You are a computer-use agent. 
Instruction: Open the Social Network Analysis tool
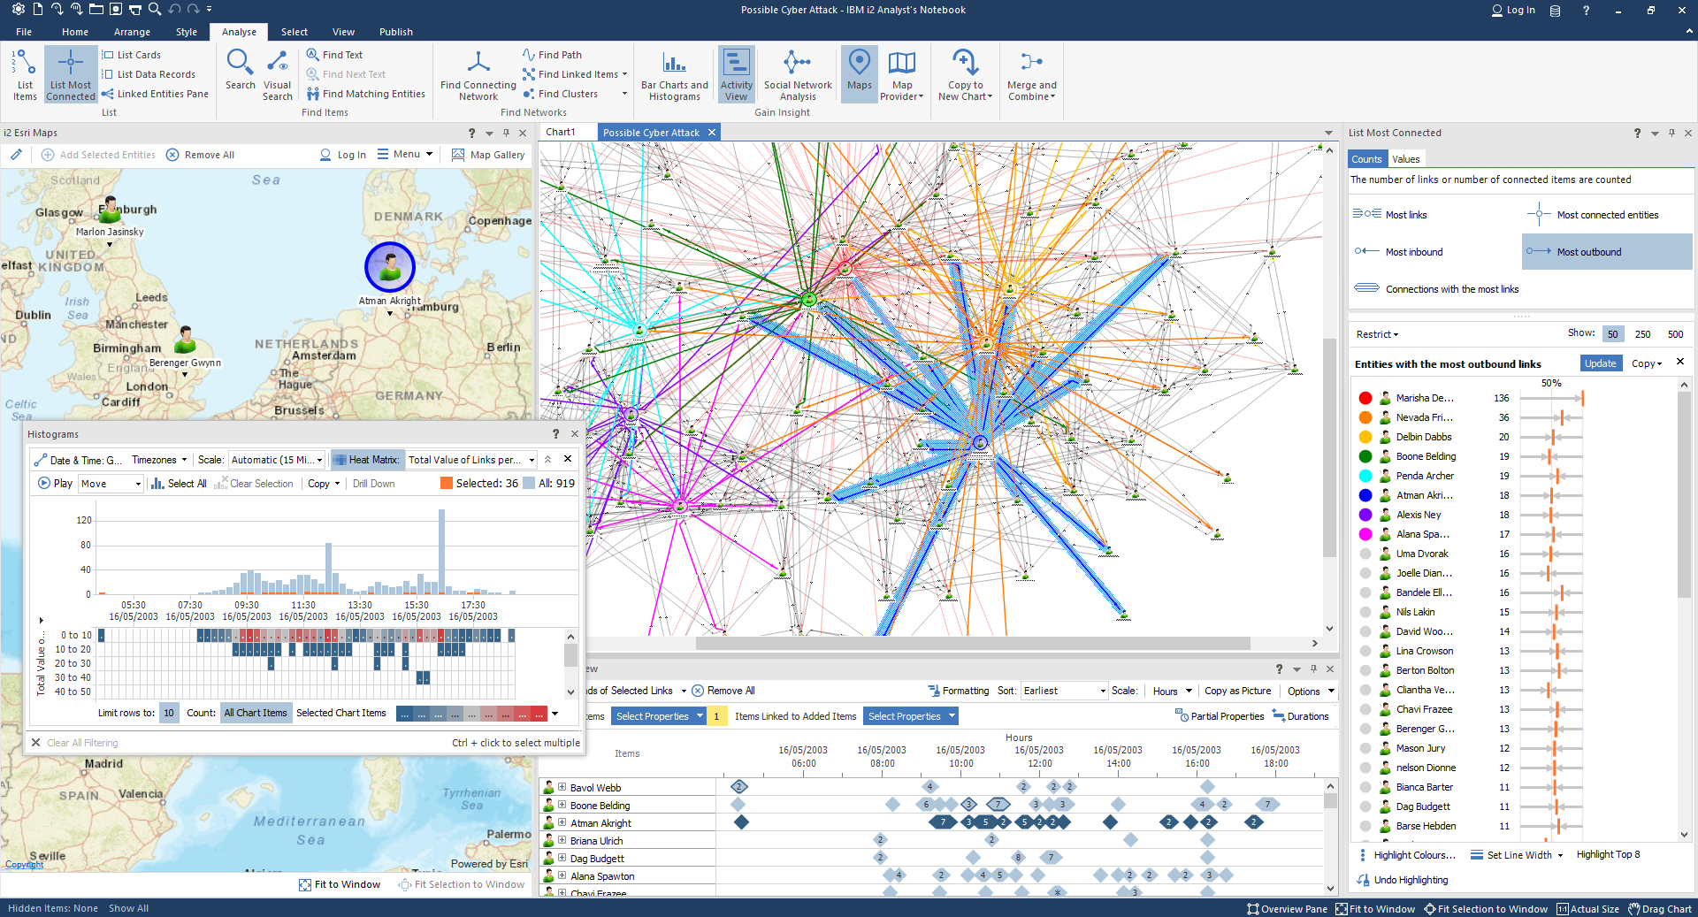point(797,74)
